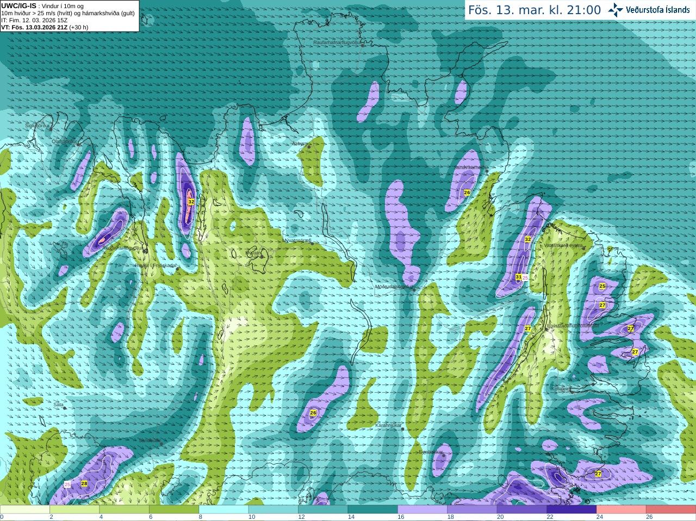Click the Ólafsfjörður station label
696x521 pixels.
tap(64, 141)
